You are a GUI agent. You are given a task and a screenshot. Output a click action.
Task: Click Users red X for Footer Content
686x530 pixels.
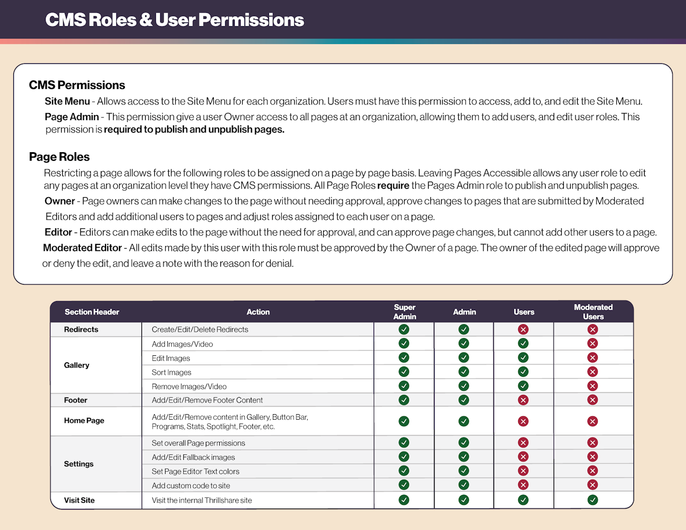[524, 400]
